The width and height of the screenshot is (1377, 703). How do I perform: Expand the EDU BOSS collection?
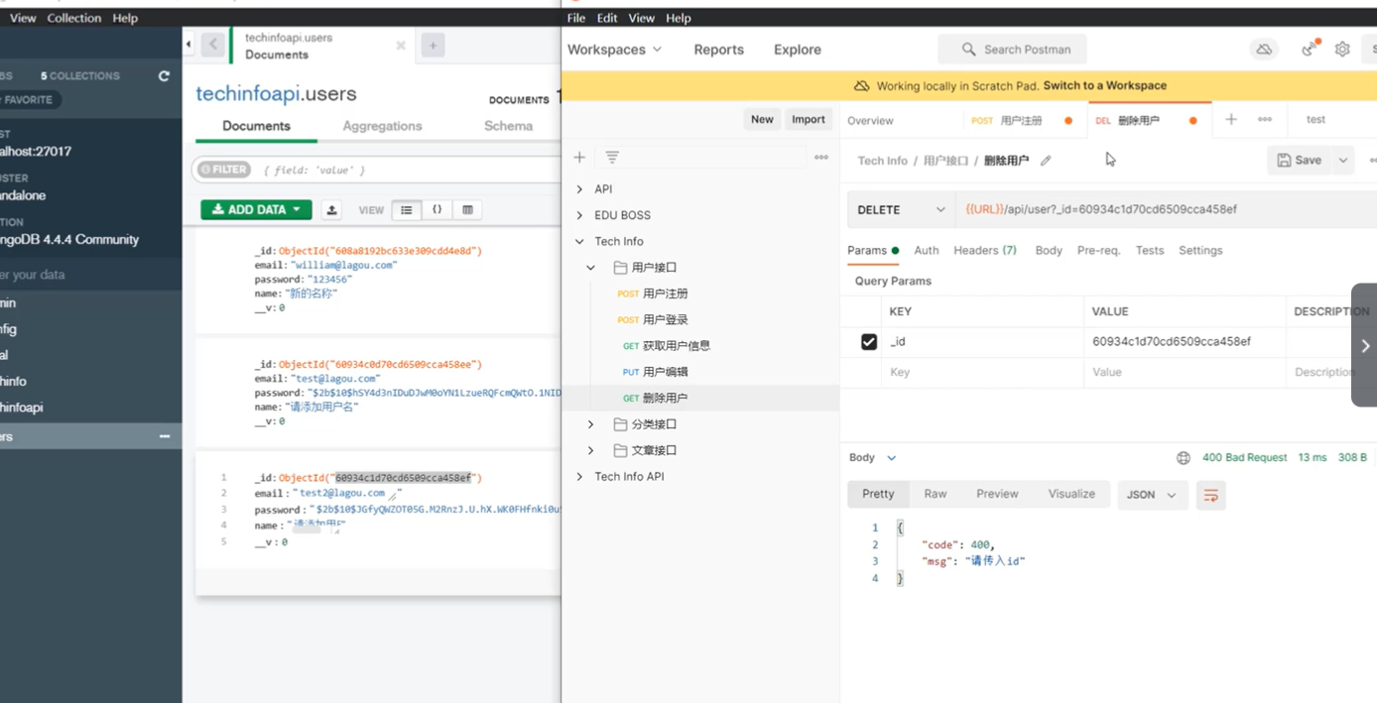(580, 215)
